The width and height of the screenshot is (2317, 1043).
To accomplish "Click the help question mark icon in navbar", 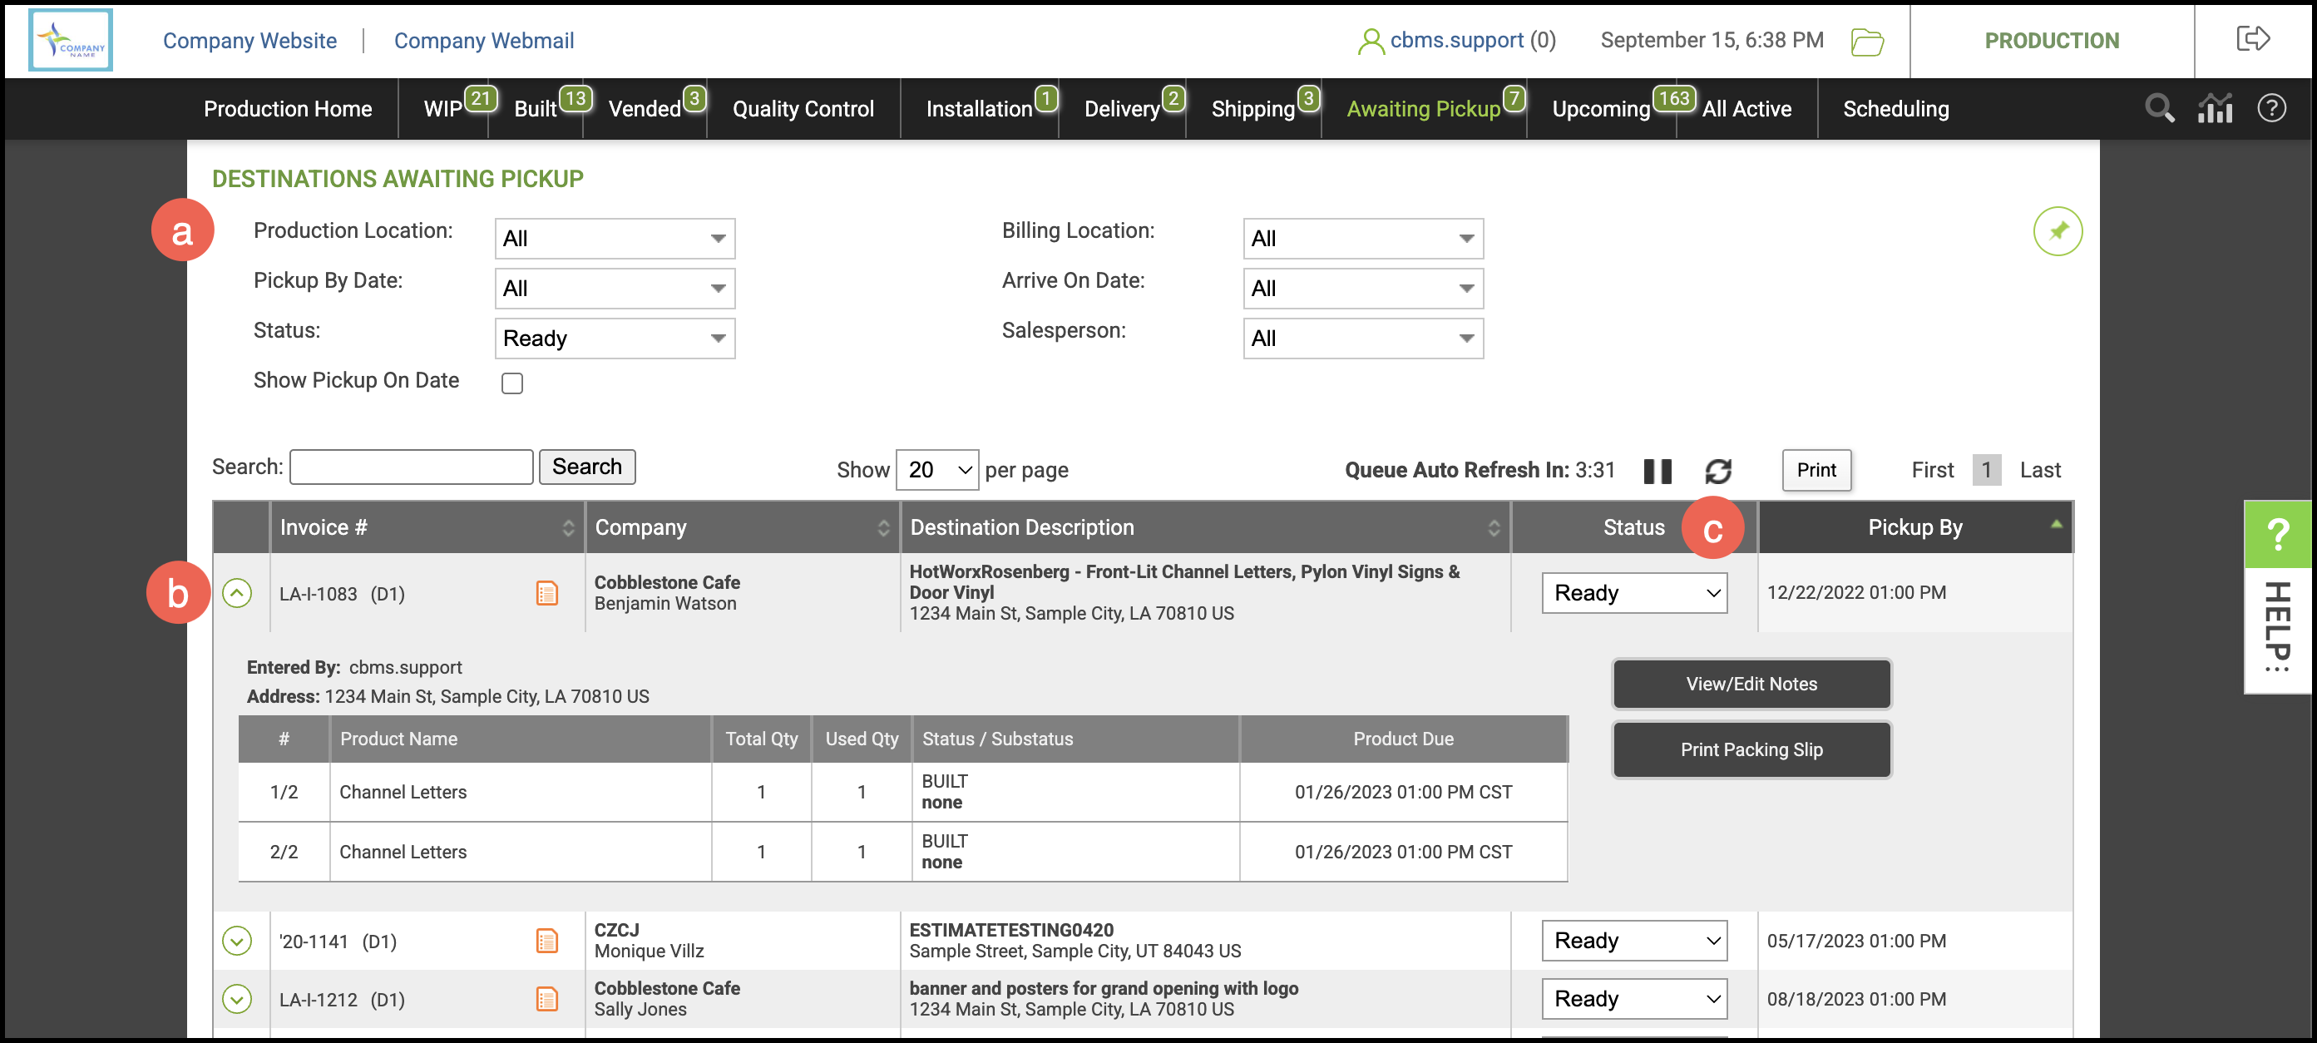I will [2271, 108].
